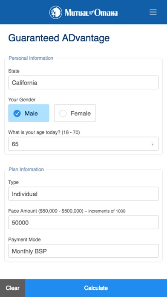The image size is (167, 297).
Task: Open the State dropdown showing California
Action: click(x=83, y=82)
